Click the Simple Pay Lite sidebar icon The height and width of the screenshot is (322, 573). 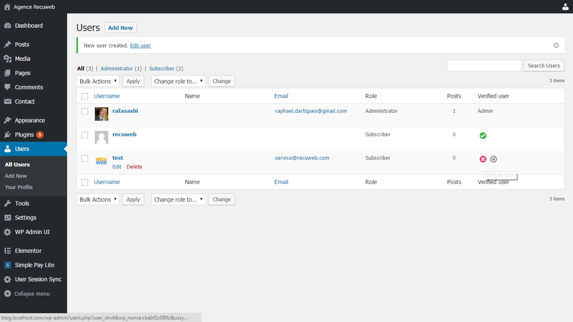click(8, 265)
